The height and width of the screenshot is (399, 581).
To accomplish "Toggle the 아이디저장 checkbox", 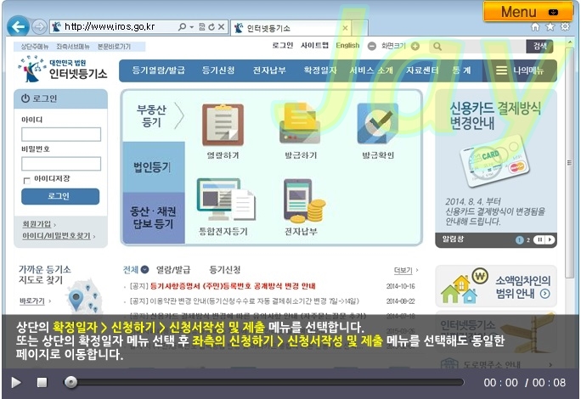I will point(26,181).
